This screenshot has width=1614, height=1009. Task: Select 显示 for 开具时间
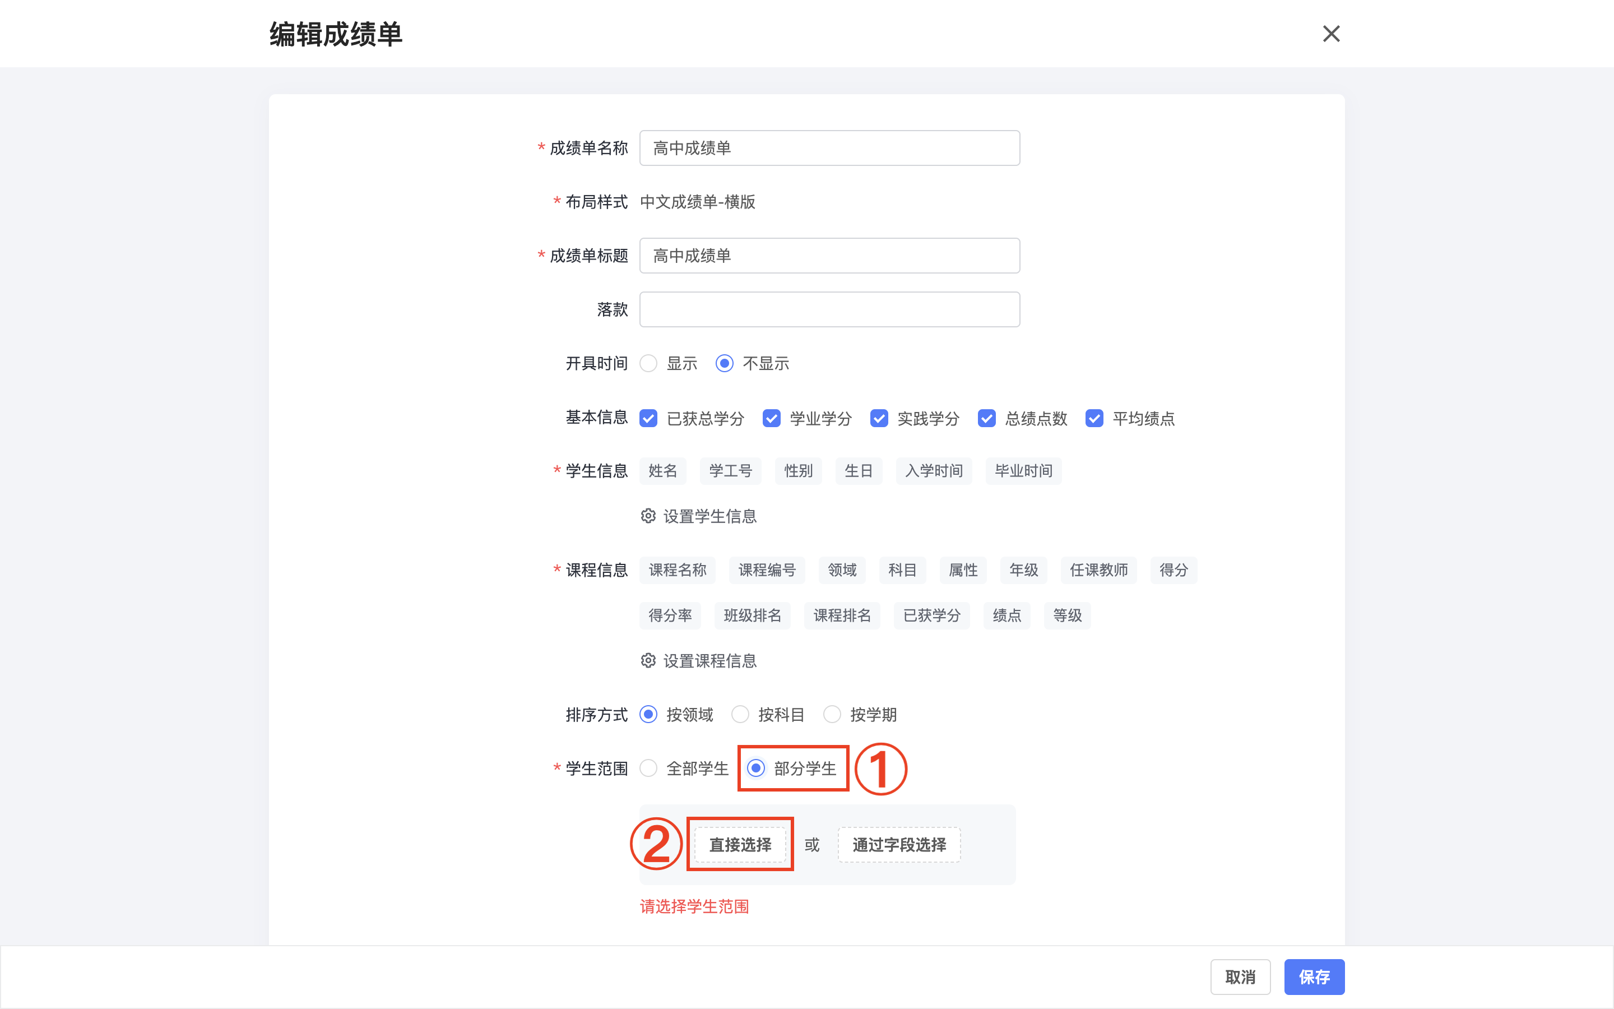tap(648, 364)
